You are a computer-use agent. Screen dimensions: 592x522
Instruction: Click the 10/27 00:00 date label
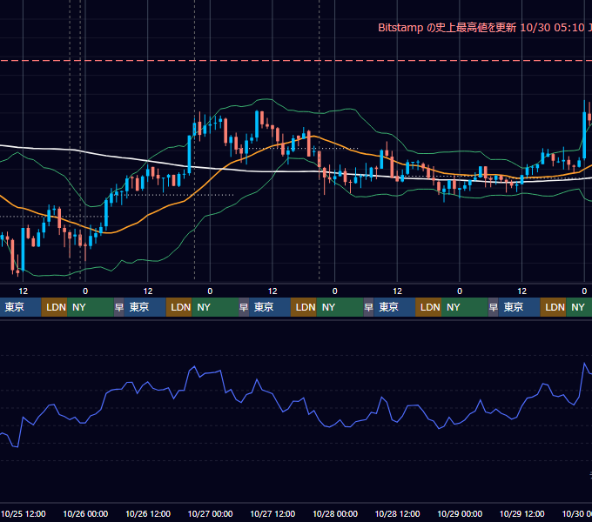coord(211,513)
